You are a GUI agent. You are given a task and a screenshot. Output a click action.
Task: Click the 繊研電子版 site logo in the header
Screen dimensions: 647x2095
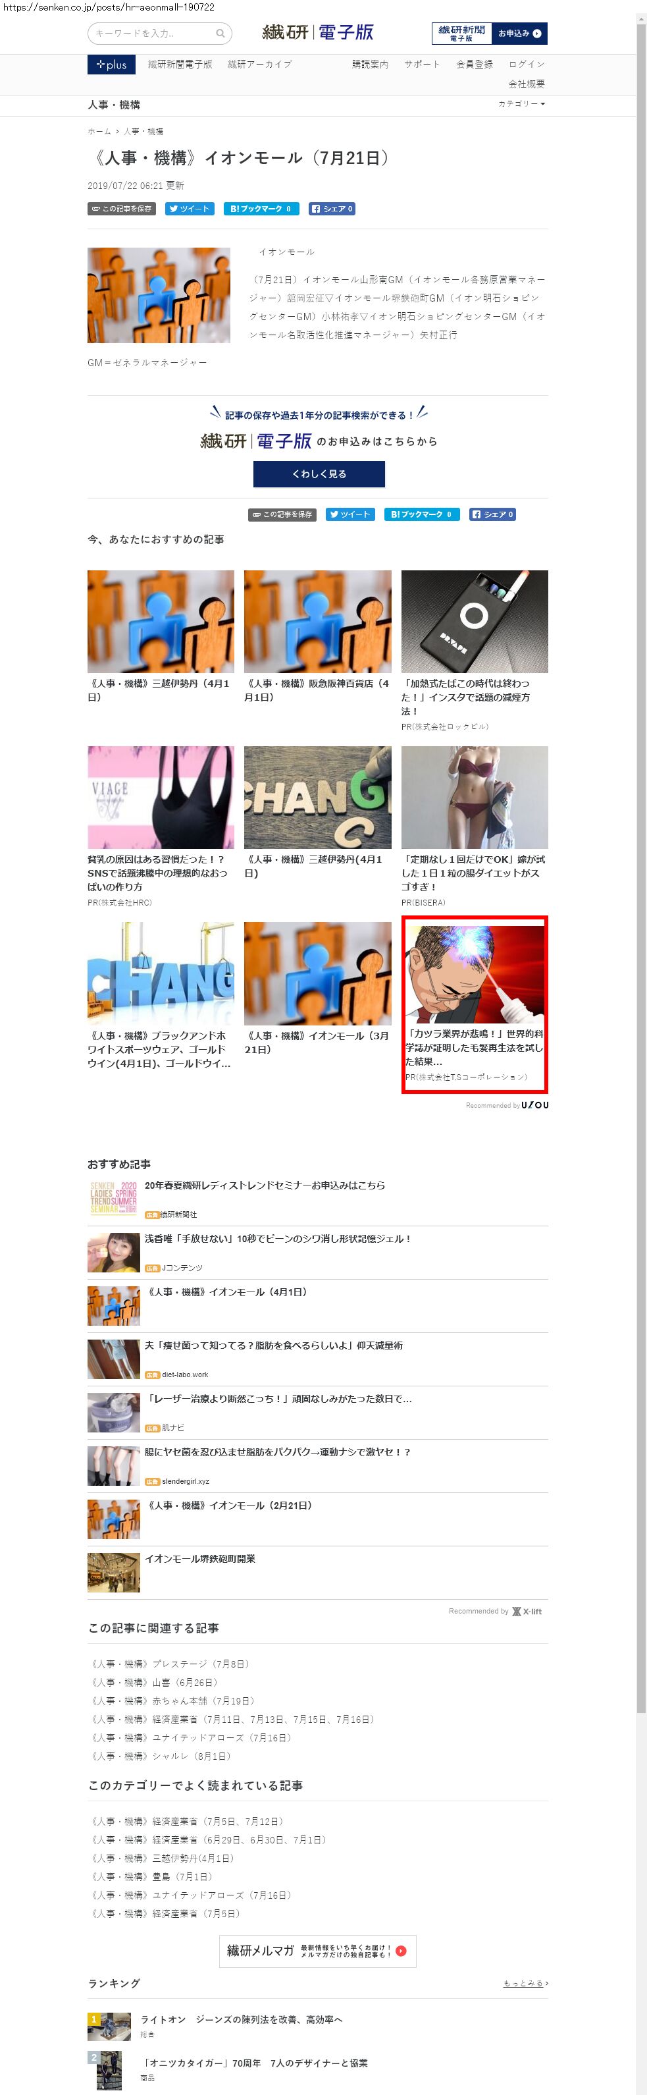click(318, 32)
